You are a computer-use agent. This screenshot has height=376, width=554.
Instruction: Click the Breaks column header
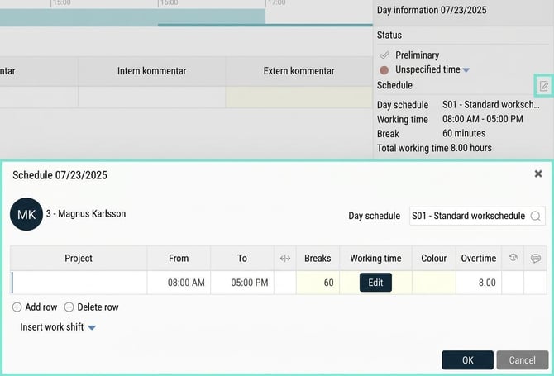point(318,258)
